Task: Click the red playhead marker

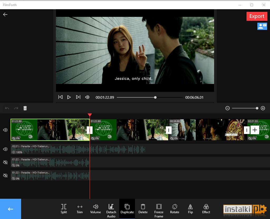Action: pos(90,115)
